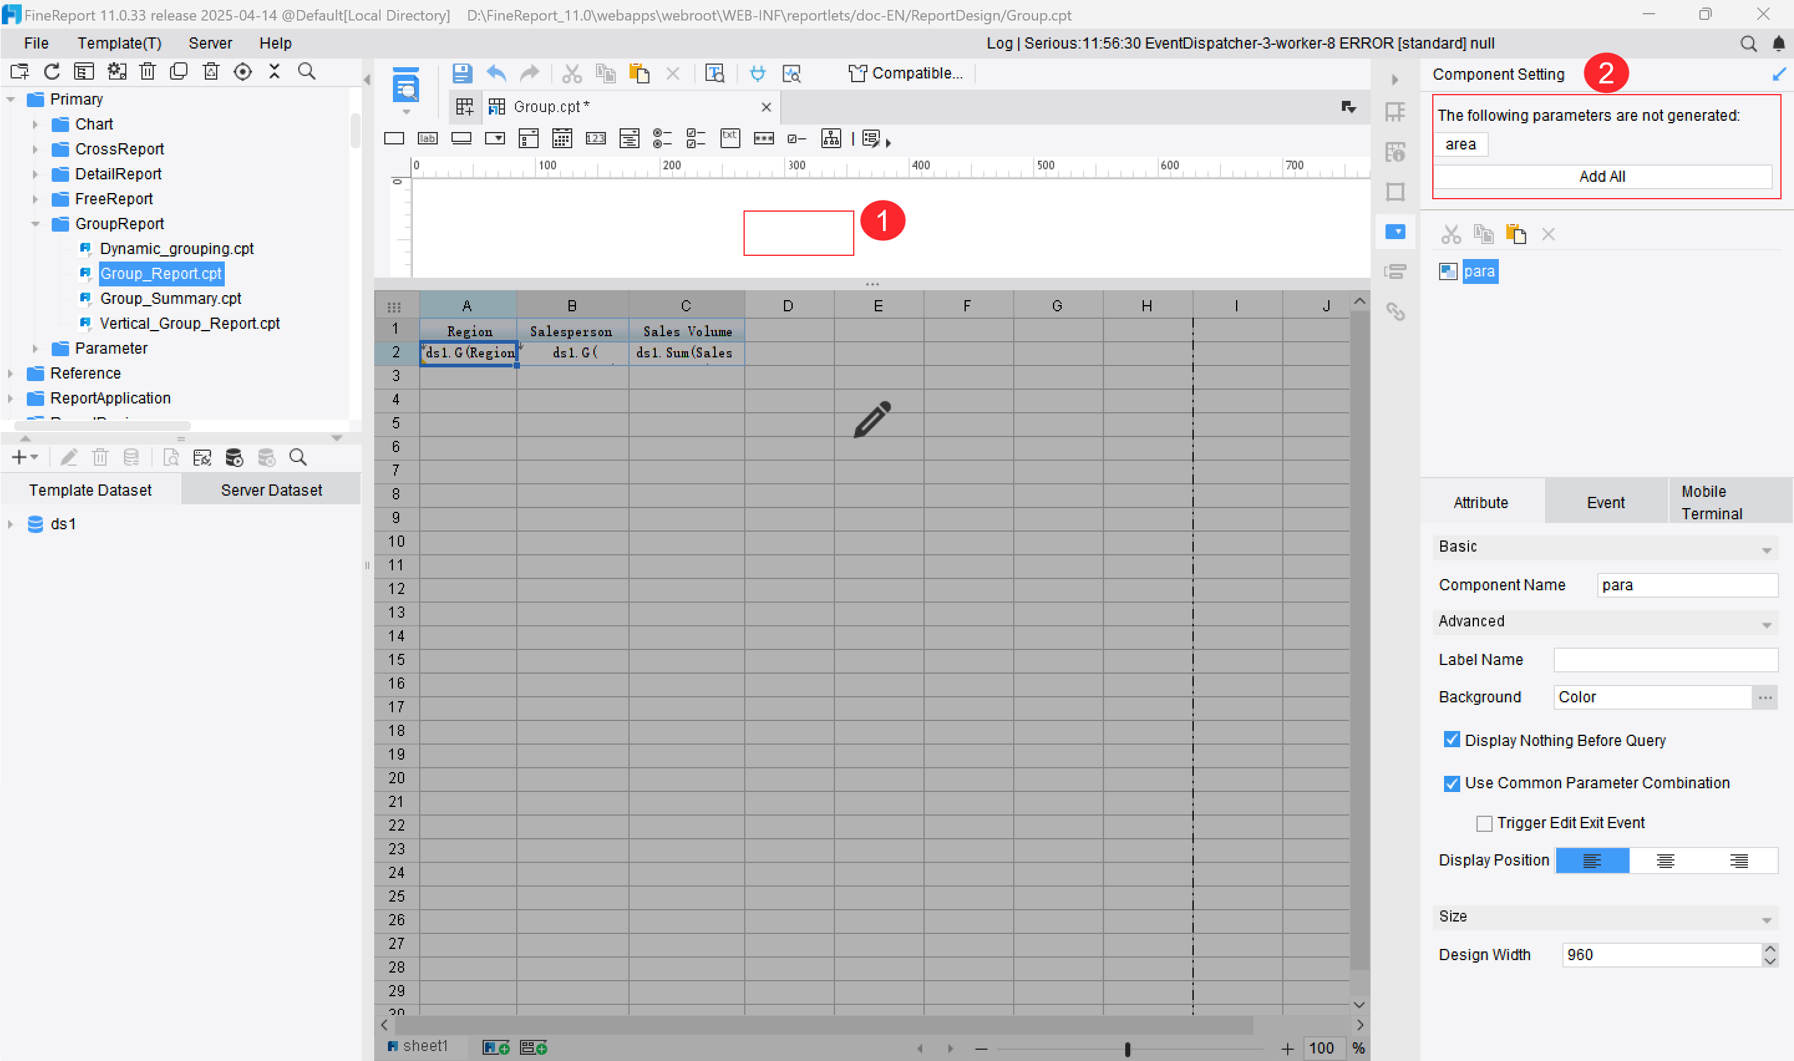Select the Number widget icon
Screen dimensions: 1794x1061
click(x=596, y=139)
